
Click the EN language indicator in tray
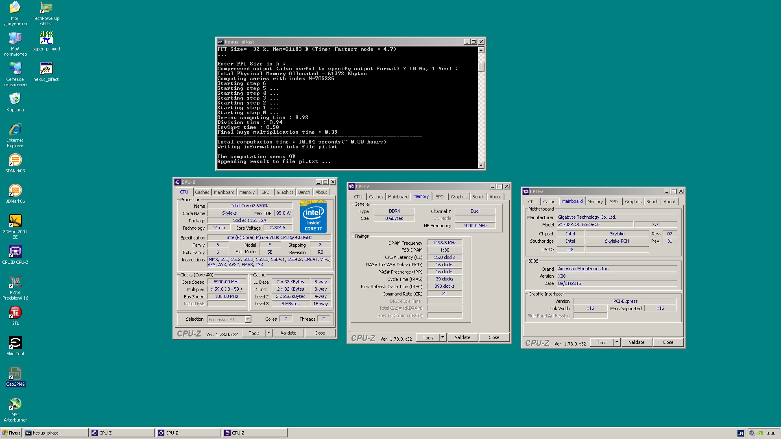tap(740, 433)
